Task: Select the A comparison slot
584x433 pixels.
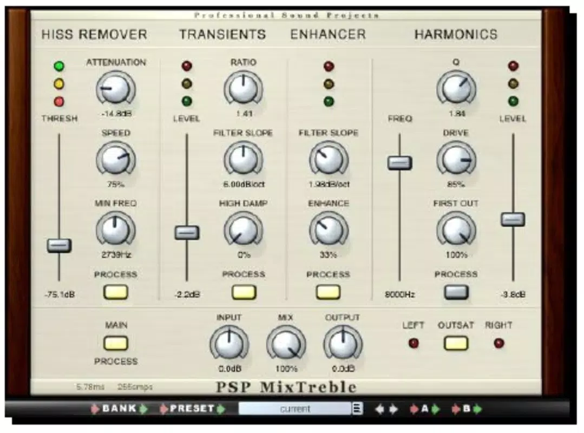Action: (x=424, y=409)
